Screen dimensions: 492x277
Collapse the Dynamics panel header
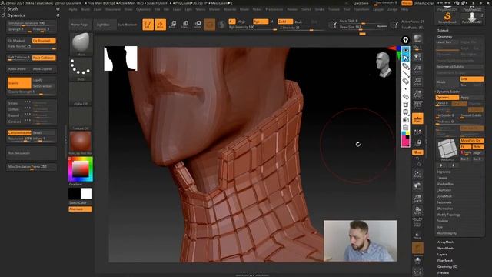tap(16, 15)
